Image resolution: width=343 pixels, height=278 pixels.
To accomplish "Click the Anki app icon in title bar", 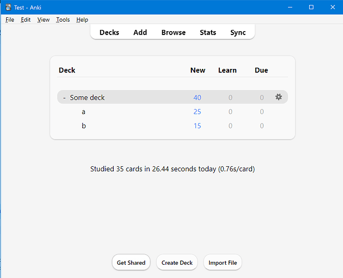I will click(x=8, y=7).
